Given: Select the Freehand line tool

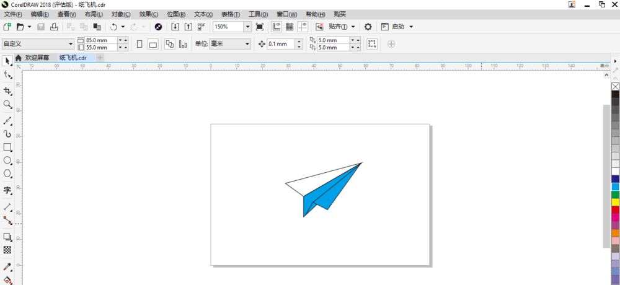Looking at the screenshot, I should coord(7,121).
